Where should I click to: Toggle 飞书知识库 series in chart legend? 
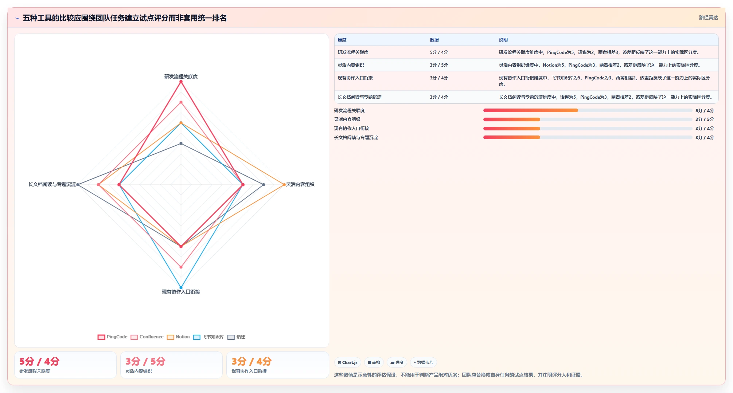click(209, 337)
